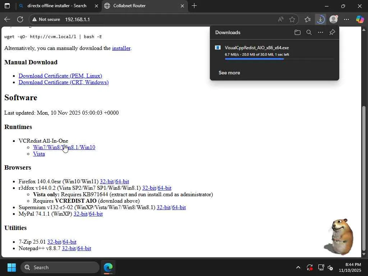Click the Manual Download heading
The height and width of the screenshot is (276, 368).
(x=31, y=62)
